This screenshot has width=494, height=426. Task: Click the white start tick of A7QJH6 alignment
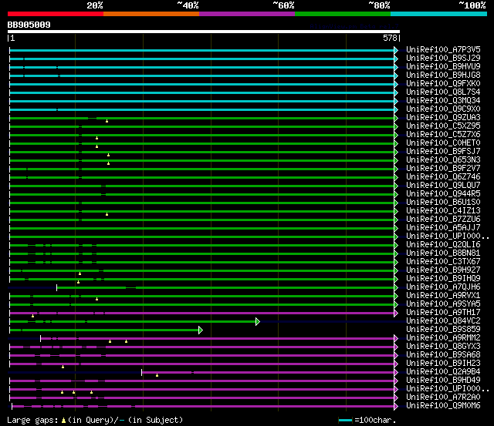(56, 287)
